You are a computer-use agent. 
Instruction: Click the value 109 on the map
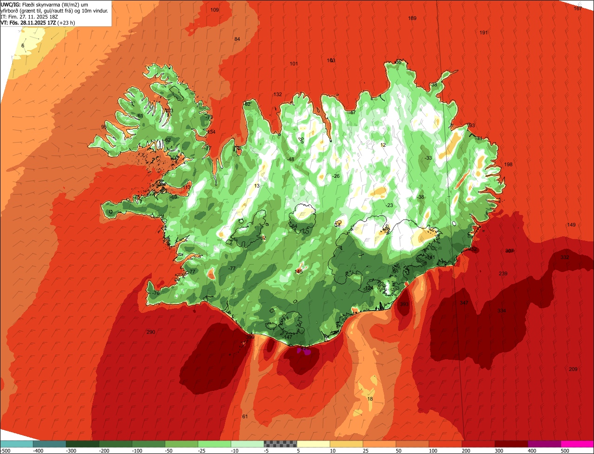coord(214,10)
